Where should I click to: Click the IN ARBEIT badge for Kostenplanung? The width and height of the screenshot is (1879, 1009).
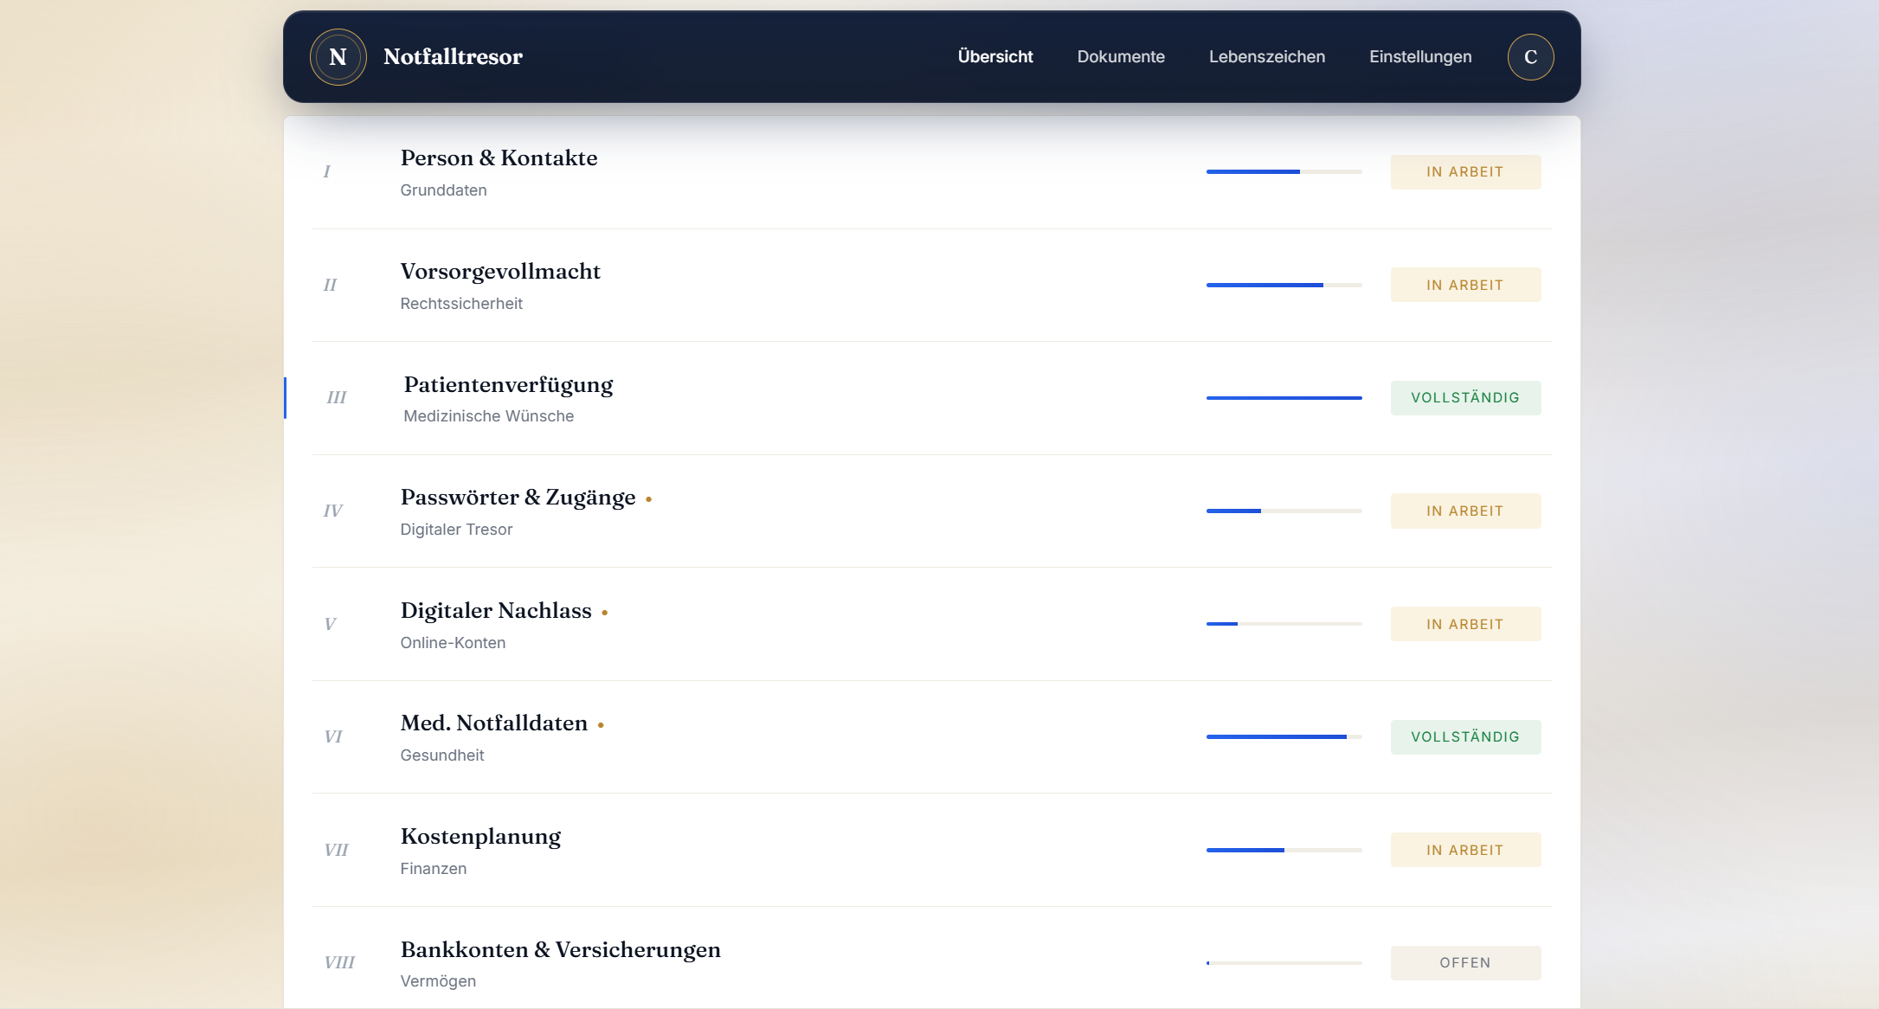(1465, 850)
